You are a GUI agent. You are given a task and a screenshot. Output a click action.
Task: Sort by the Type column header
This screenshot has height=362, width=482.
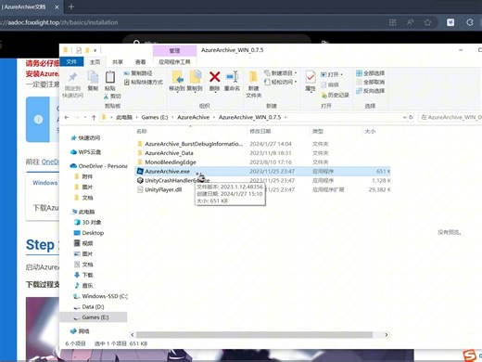pyautogui.click(x=318, y=131)
